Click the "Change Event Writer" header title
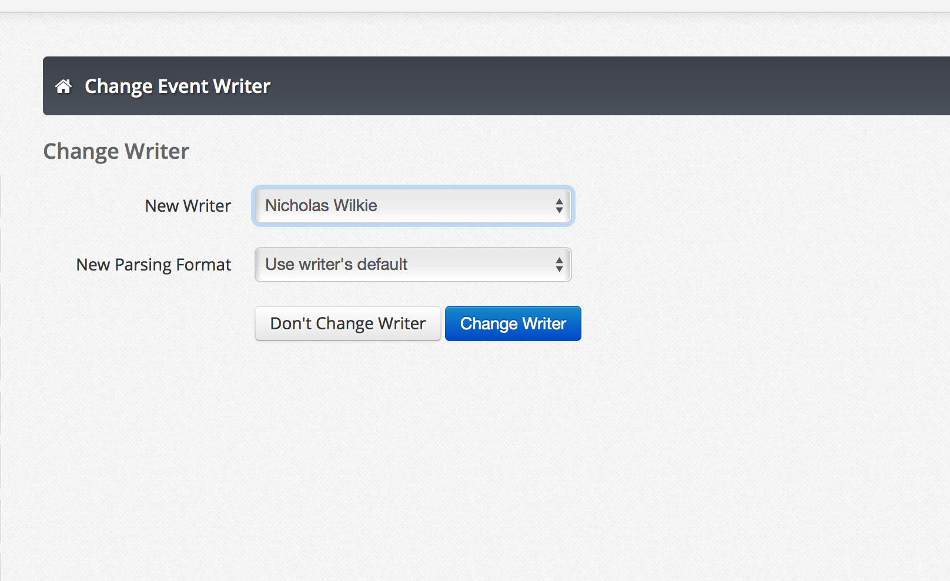This screenshot has height=581, width=950. [x=178, y=86]
